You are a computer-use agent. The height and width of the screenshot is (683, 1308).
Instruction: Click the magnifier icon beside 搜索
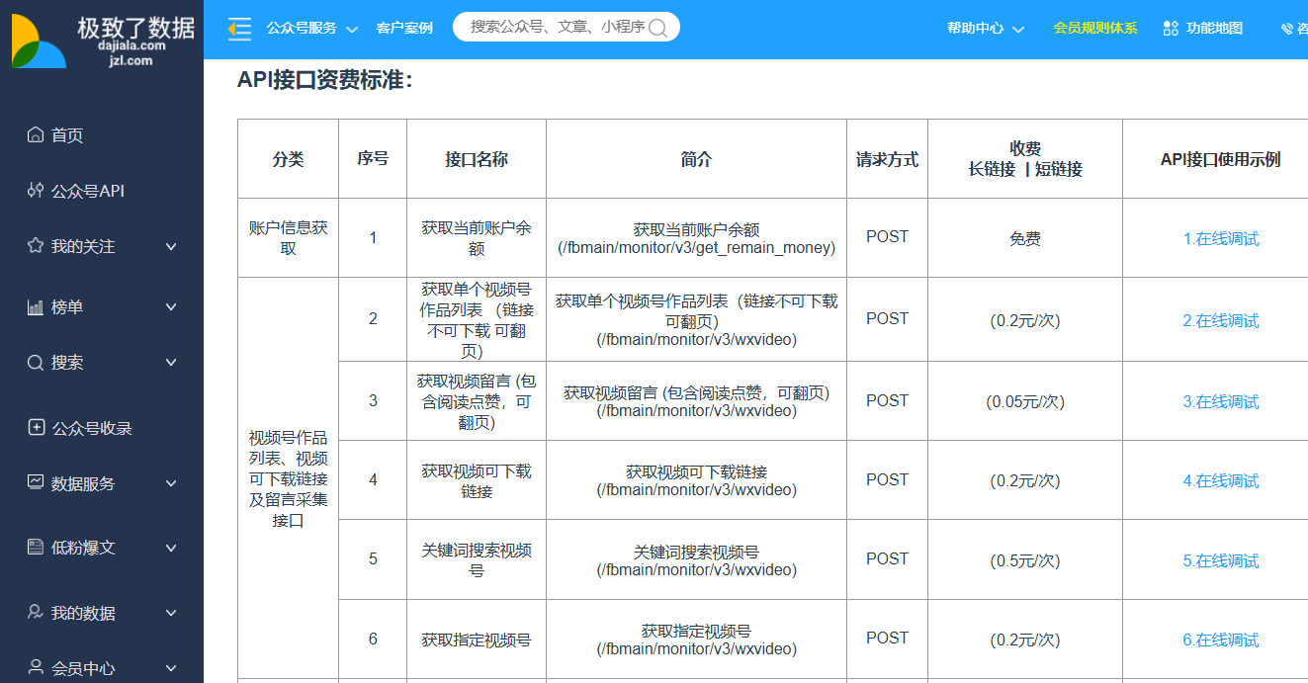[x=36, y=363]
